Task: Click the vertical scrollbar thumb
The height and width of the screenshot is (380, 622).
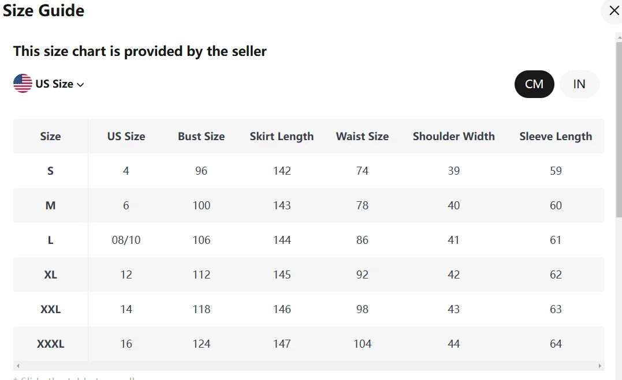Action: pyautogui.click(x=619, y=127)
